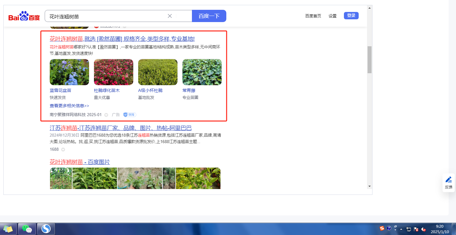Open the 盈然苗圃 ad result title
Image resolution: width=456 pixels, height=235 pixels.
point(122,39)
